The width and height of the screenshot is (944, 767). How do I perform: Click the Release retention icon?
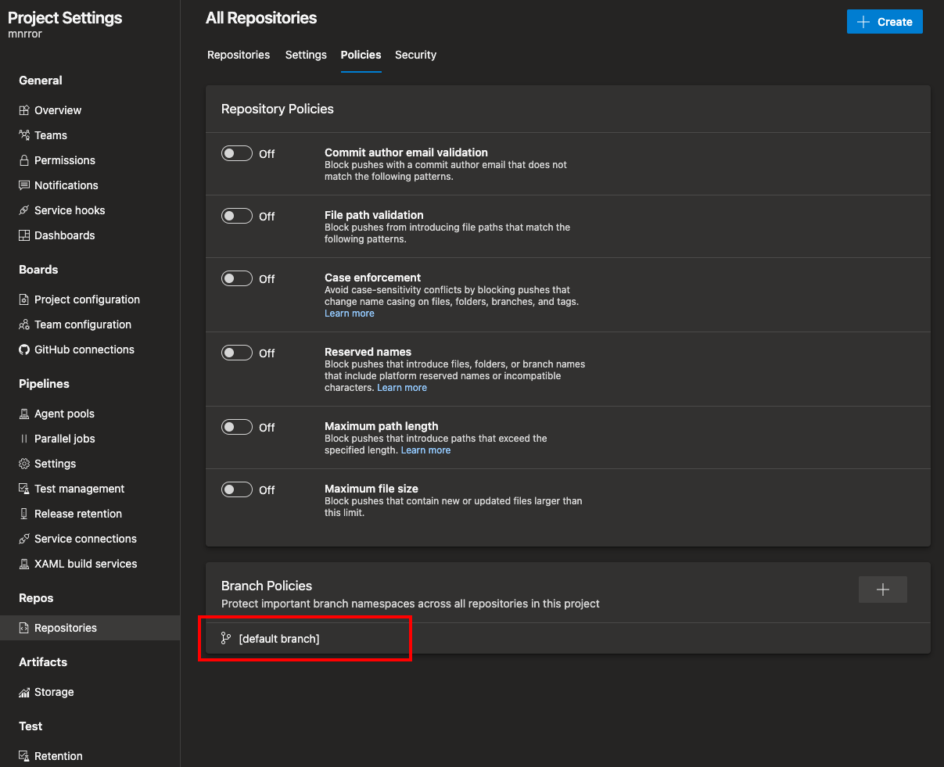click(24, 514)
